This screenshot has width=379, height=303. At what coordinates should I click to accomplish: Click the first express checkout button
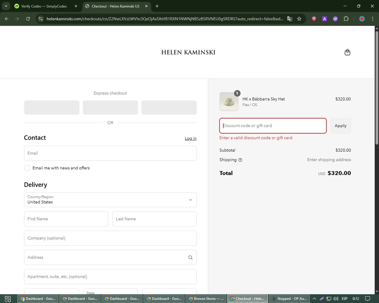pos(52,108)
